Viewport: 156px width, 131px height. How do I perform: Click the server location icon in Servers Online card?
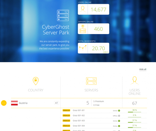click(x=83, y=29)
